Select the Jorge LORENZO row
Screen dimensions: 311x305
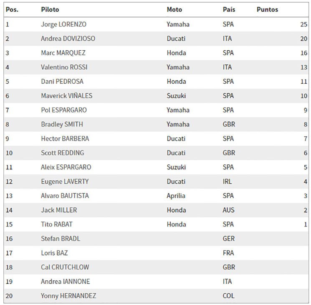(156, 24)
